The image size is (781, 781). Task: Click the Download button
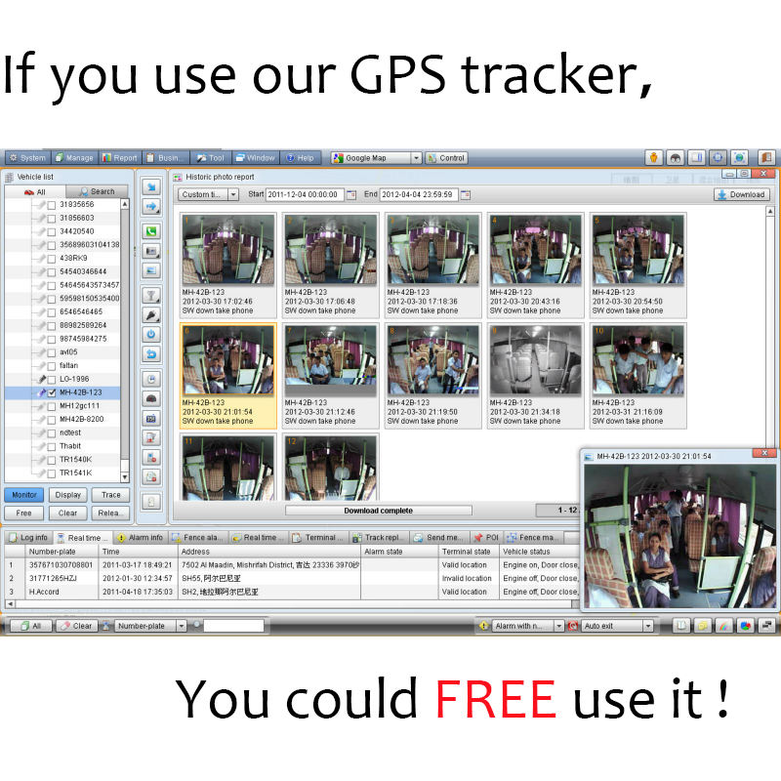coord(741,194)
